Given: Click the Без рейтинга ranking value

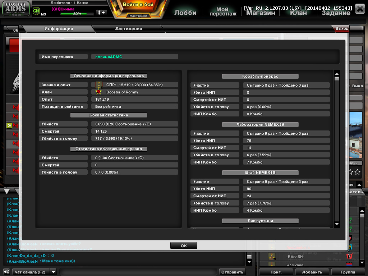Looking at the screenshot, I should (108, 106).
